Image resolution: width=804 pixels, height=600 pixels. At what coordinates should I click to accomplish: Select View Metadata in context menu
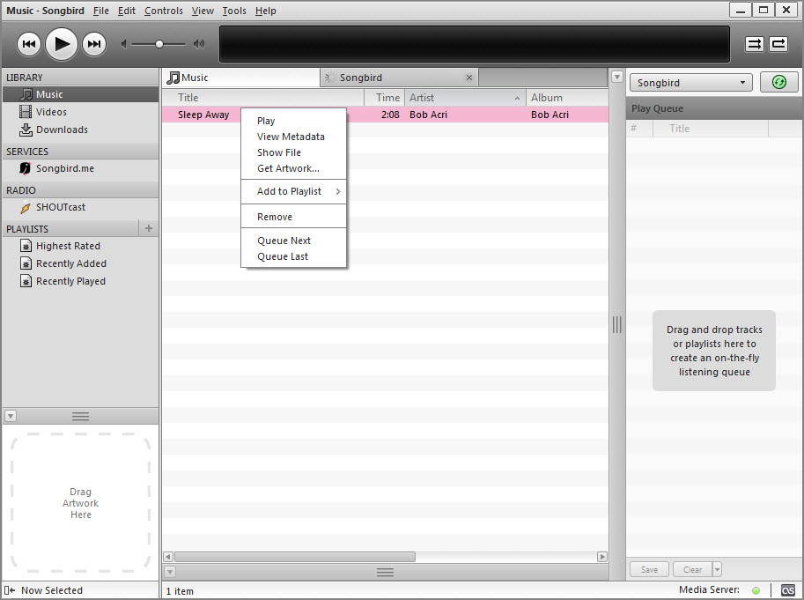tap(294, 137)
